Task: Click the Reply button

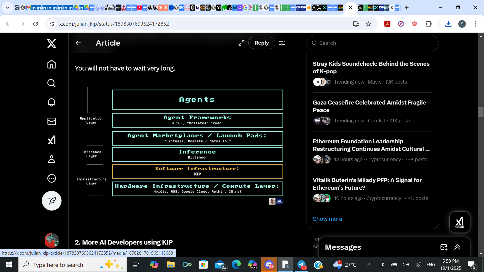Action: coord(262,43)
